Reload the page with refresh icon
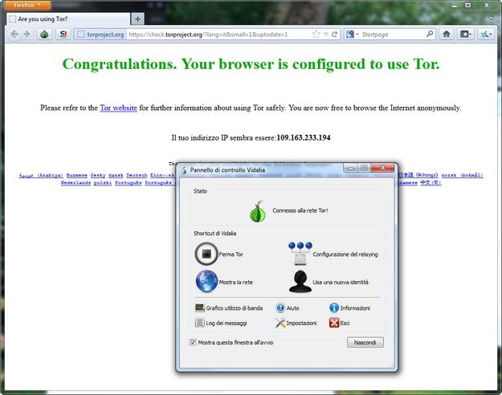The height and width of the screenshot is (395, 502). coord(335,35)
